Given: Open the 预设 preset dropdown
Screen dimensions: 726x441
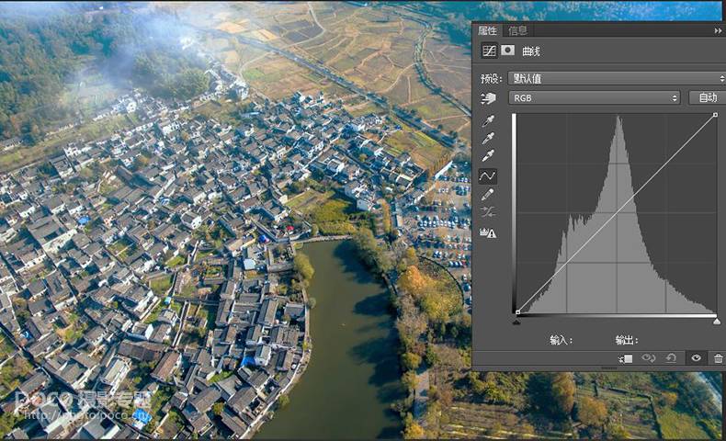Looking at the screenshot, I should pyautogui.click(x=617, y=78).
